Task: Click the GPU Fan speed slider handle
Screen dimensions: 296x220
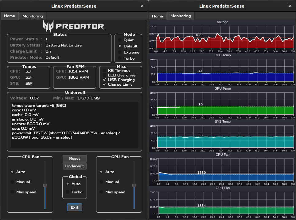Action: pos(134,185)
